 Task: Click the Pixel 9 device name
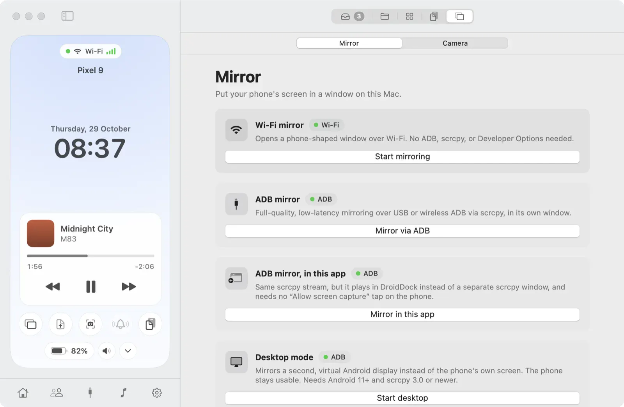[90, 70]
